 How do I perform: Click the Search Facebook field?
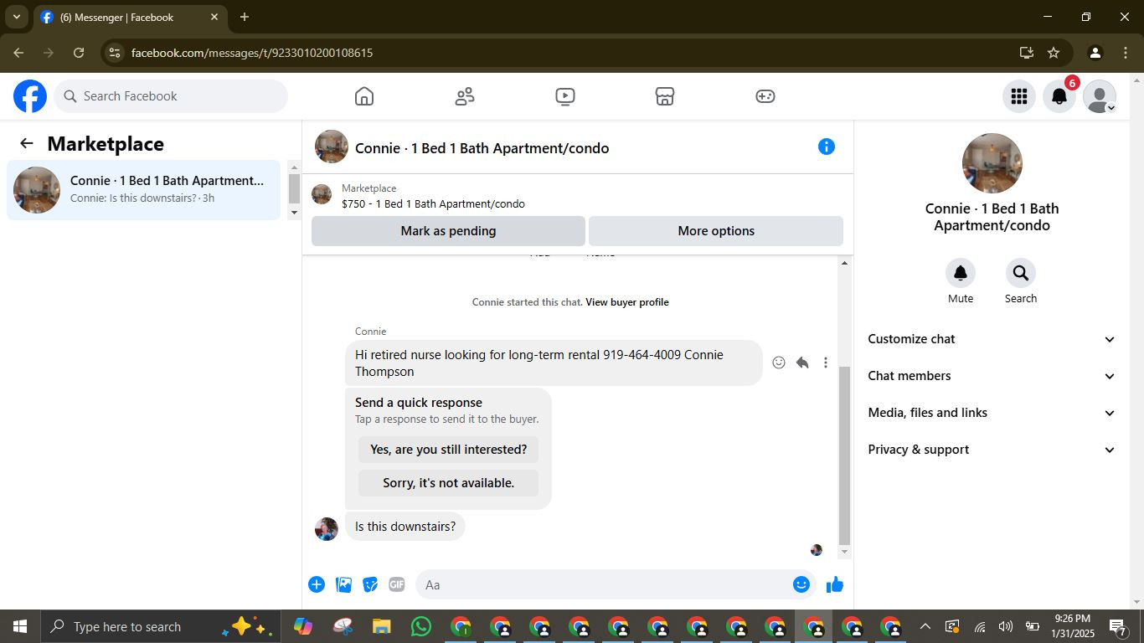[x=171, y=96]
